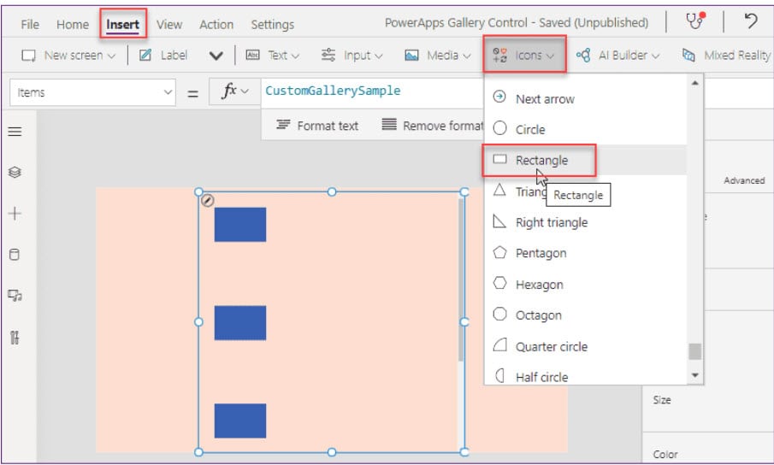Screen dimensions: 774x465
Task: Select the third blue rectangle in gallery
Action: pyautogui.click(x=240, y=421)
